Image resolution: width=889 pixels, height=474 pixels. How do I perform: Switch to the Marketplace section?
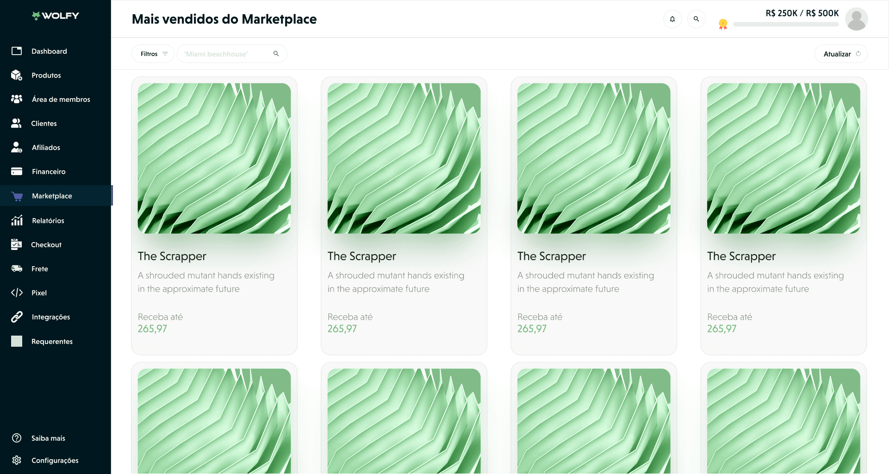[51, 195]
